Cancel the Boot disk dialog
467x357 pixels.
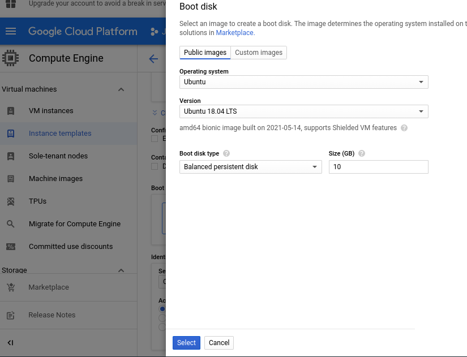click(219, 343)
